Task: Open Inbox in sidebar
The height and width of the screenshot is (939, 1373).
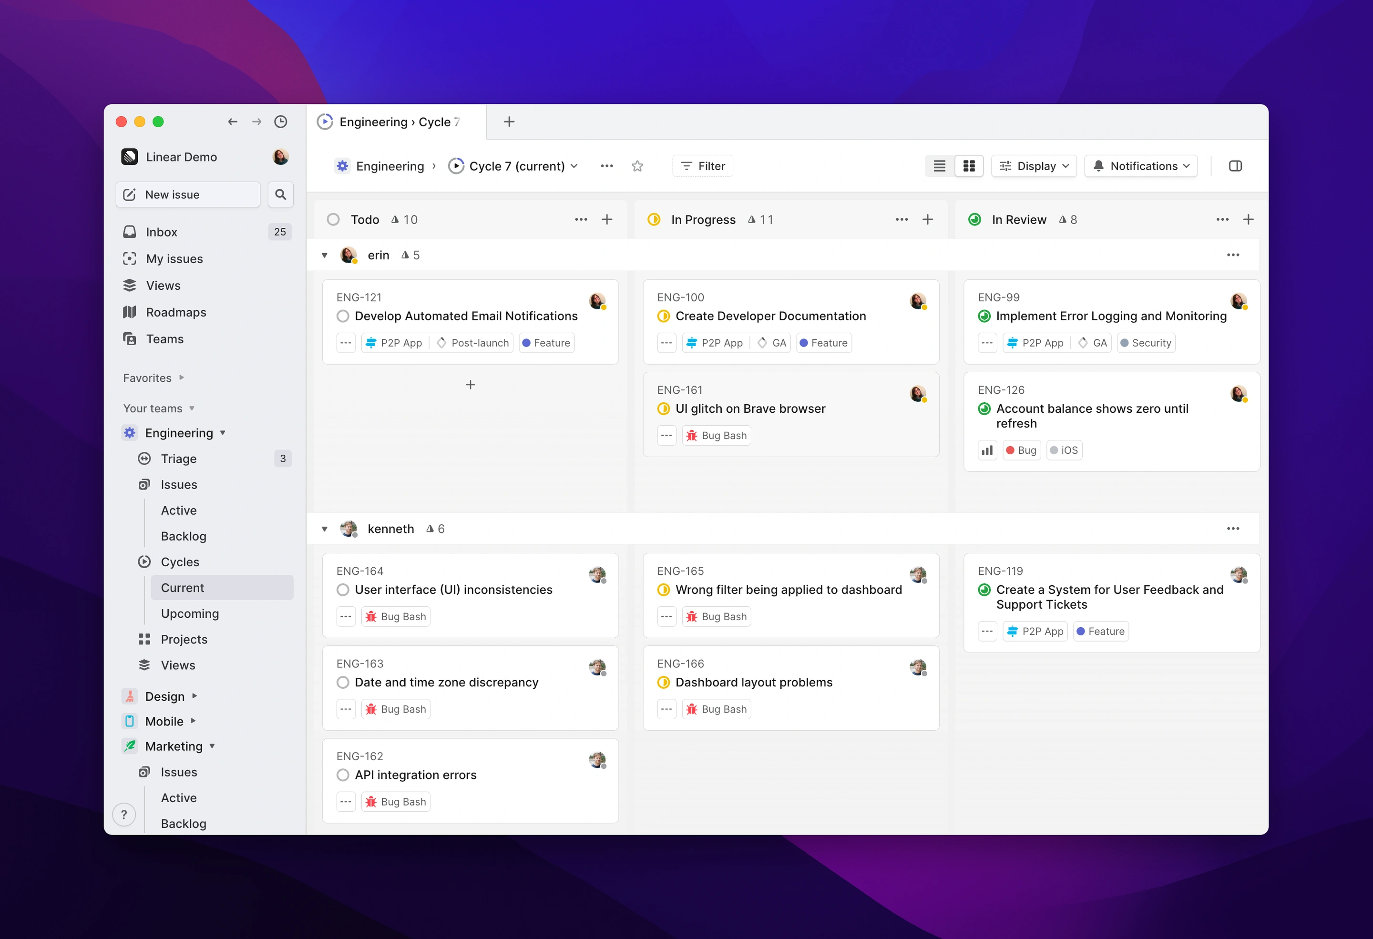Action: [x=205, y=232]
